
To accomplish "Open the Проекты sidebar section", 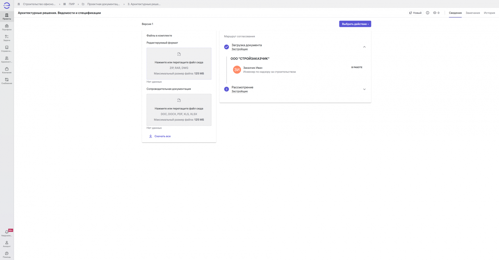I will (x=7, y=16).
